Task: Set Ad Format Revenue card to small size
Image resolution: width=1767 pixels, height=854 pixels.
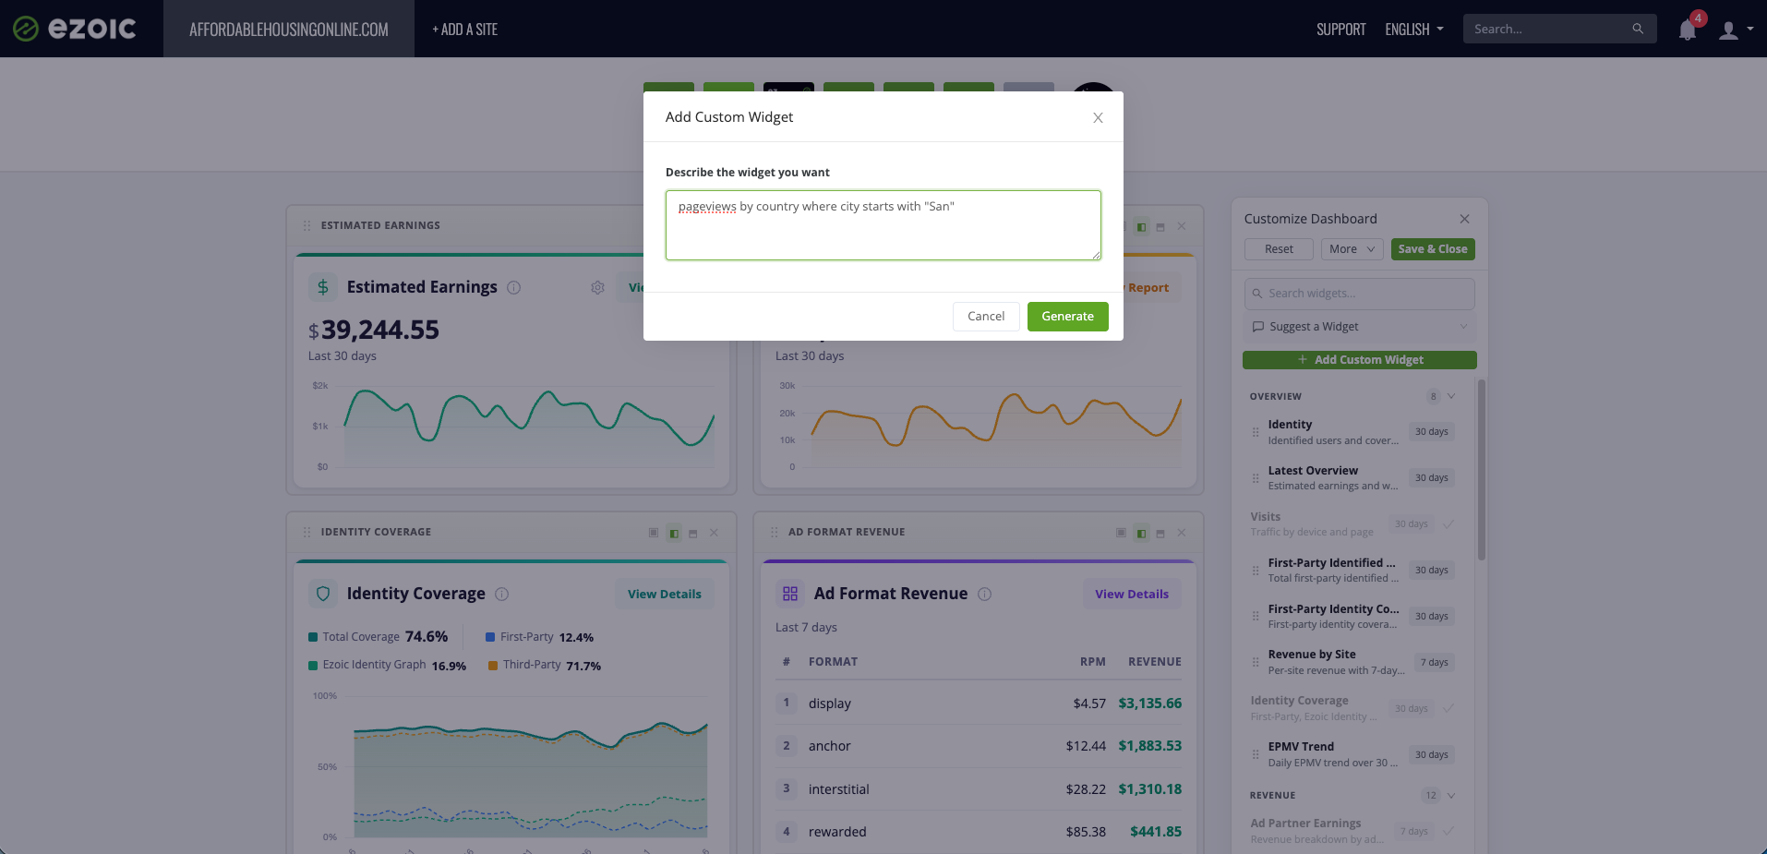Action: 1121,533
